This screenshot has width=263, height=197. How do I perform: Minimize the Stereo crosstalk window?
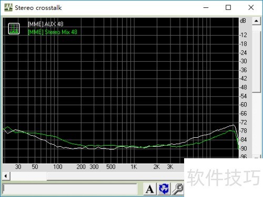tap(206, 7)
